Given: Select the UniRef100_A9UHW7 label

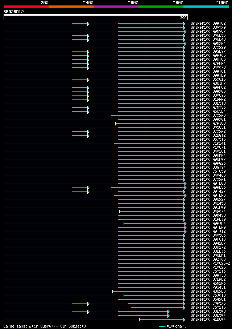Looking at the screenshot, I should 208,160.
